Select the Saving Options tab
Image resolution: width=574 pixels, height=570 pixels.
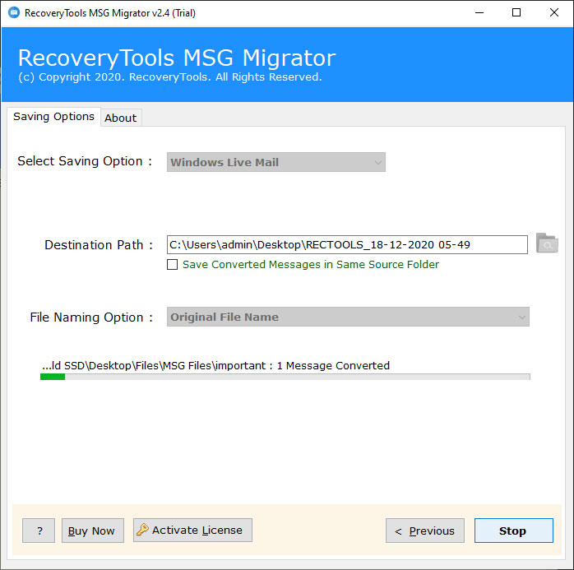[x=53, y=117]
